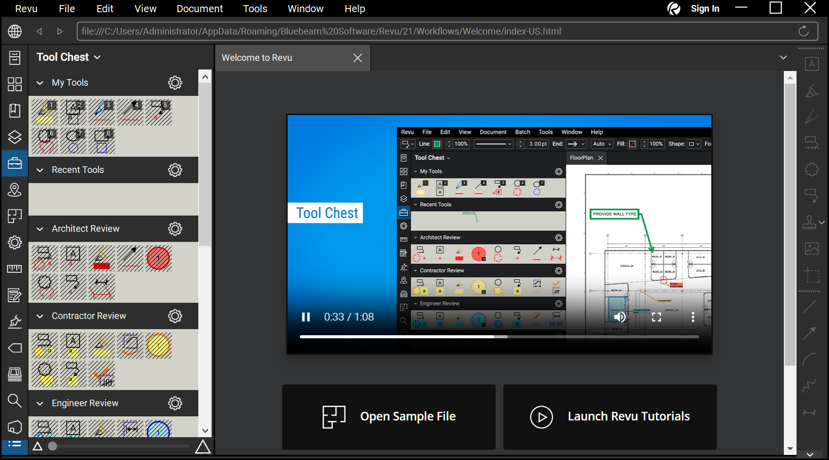Viewport: 829px width, 460px height.
Task: Open the Properties gear panel in left sidebar
Action: 15,242
